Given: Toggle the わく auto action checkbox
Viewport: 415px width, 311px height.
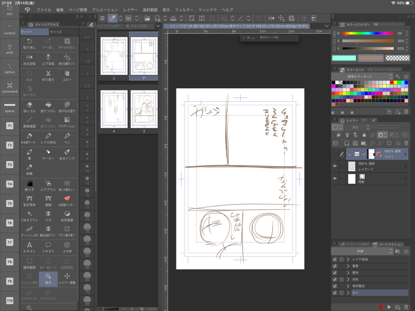Looking at the screenshot, I should click(335, 293).
